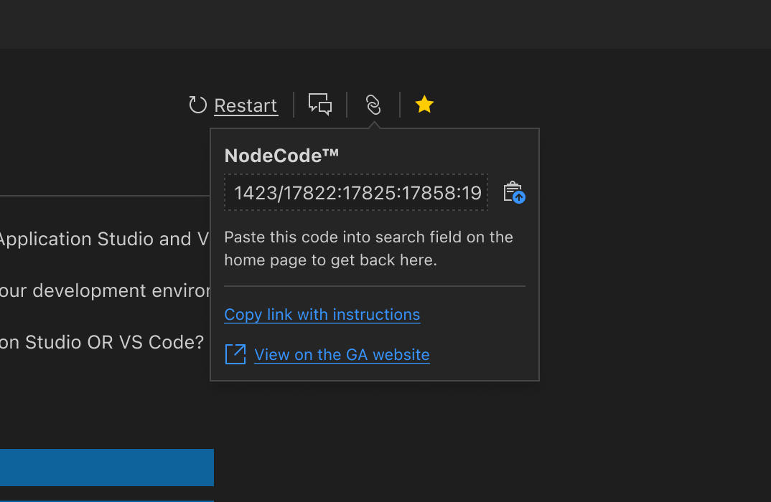The width and height of the screenshot is (771, 502).
Task: Open the feedback chat bubbles icon
Action: [x=320, y=105]
